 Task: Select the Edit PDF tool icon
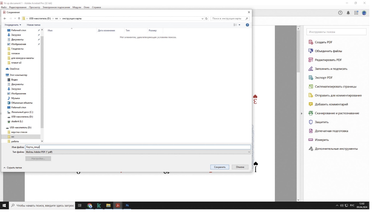(311, 60)
